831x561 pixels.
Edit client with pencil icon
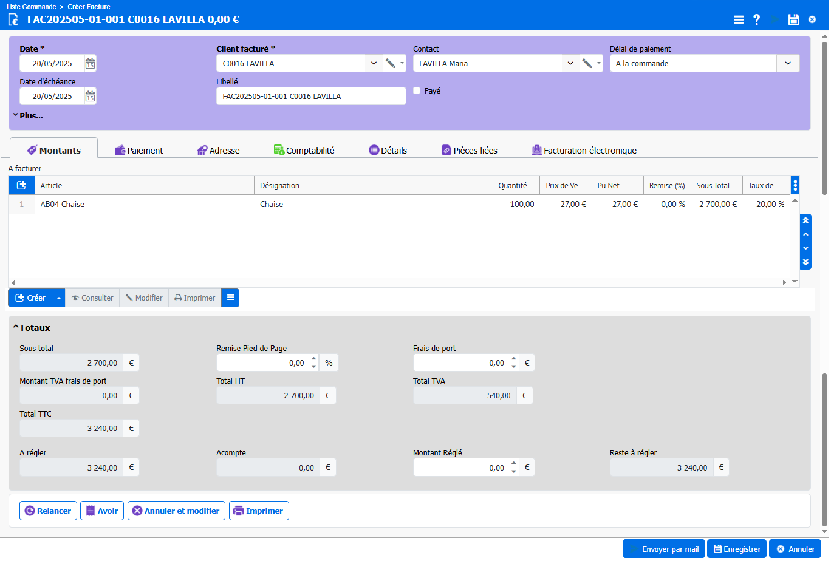click(x=391, y=63)
